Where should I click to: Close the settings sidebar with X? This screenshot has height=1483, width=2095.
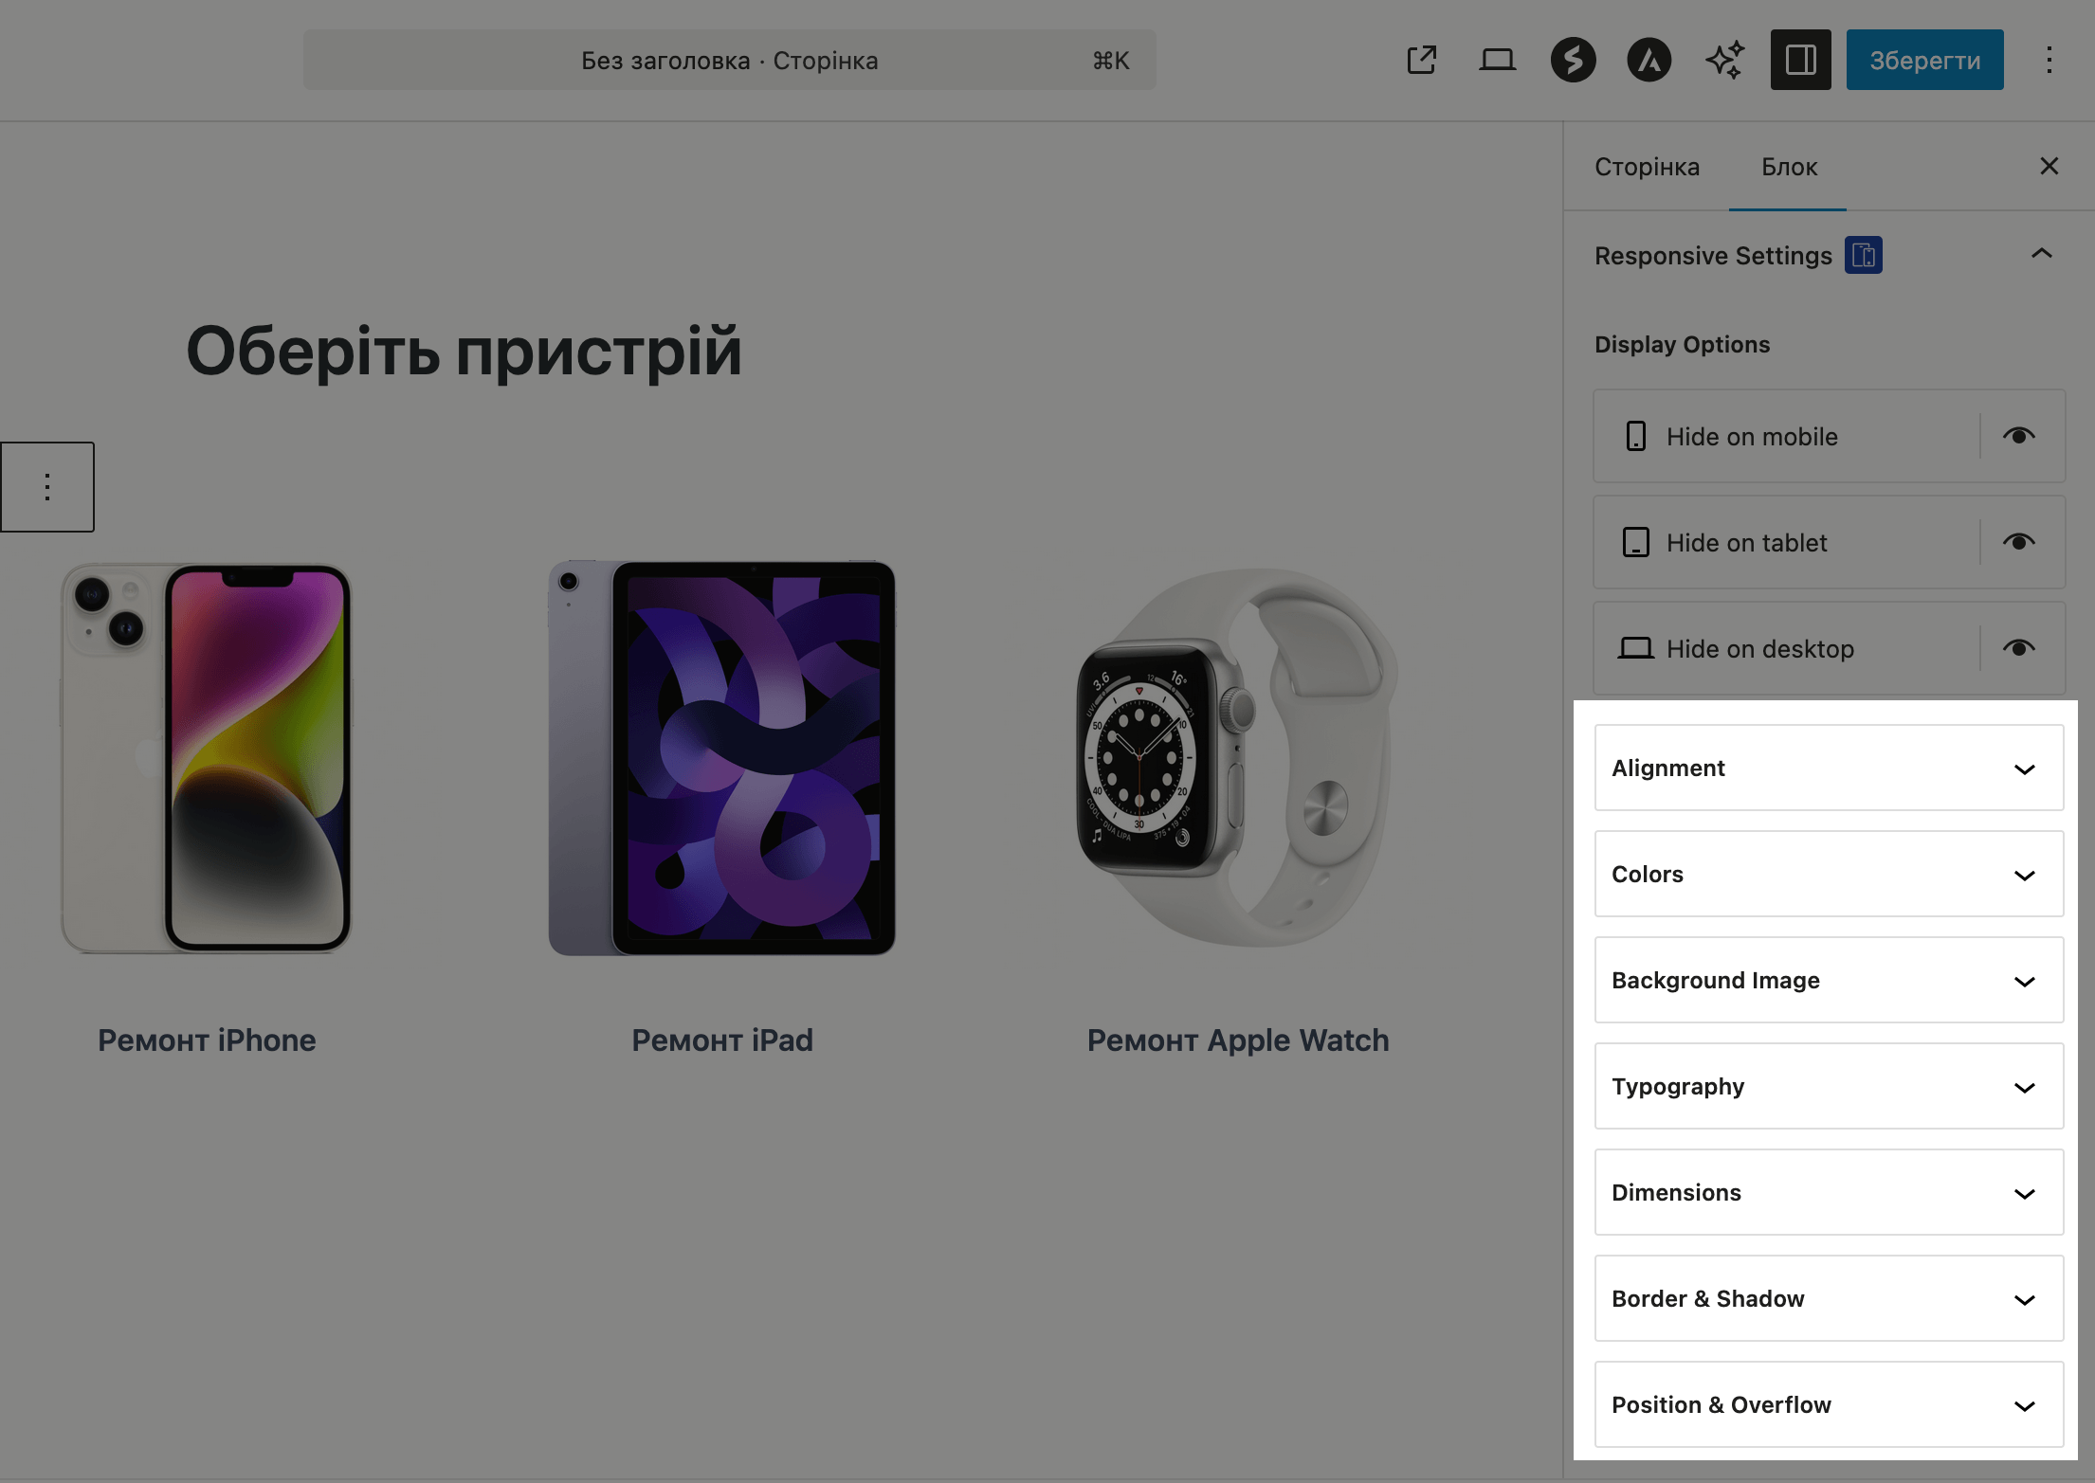tap(2049, 166)
